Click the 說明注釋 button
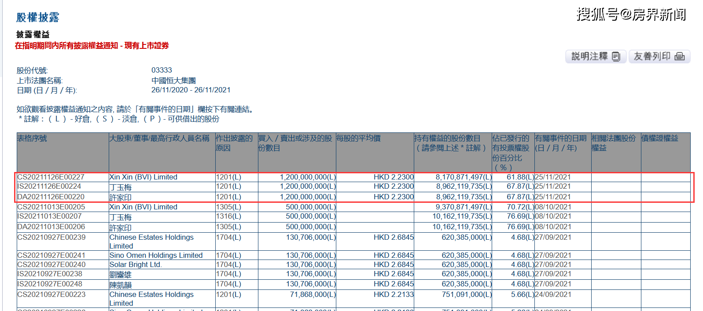This screenshot has width=703, height=311. pos(596,56)
